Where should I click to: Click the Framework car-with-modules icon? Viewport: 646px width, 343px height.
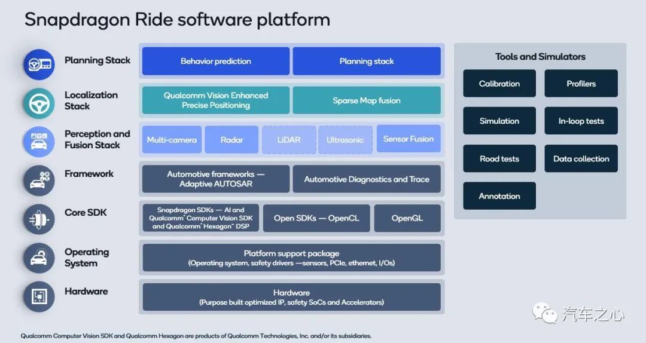pos(39,180)
